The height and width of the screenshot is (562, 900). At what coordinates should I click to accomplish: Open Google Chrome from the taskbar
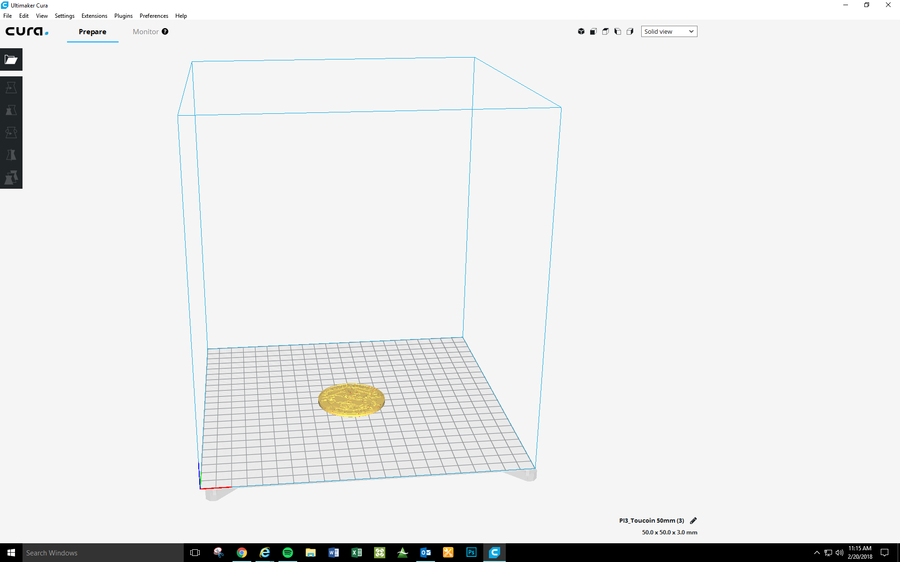pos(241,553)
